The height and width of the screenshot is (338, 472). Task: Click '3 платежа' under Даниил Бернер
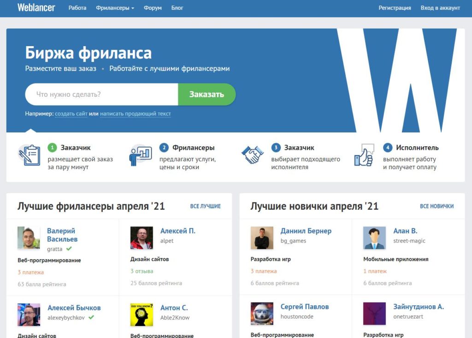[x=264, y=271]
